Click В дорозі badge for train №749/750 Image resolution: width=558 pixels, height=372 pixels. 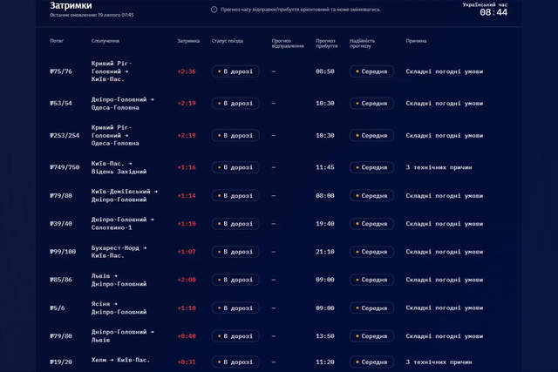click(x=235, y=167)
